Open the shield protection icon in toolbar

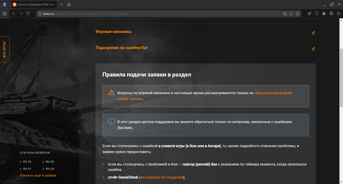tap(317, 14)
